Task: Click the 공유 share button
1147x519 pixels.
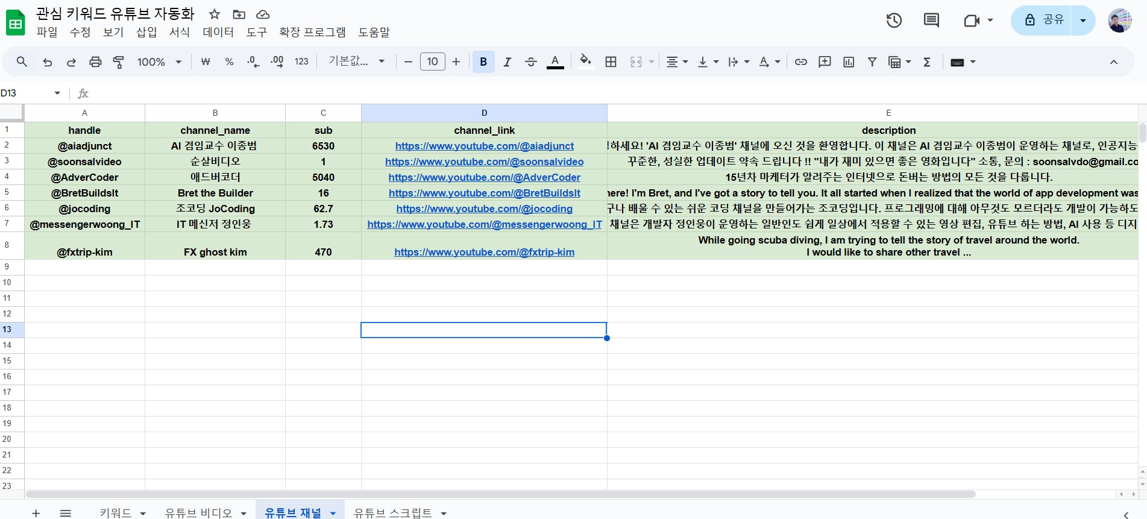Action: pos(1042,20)
